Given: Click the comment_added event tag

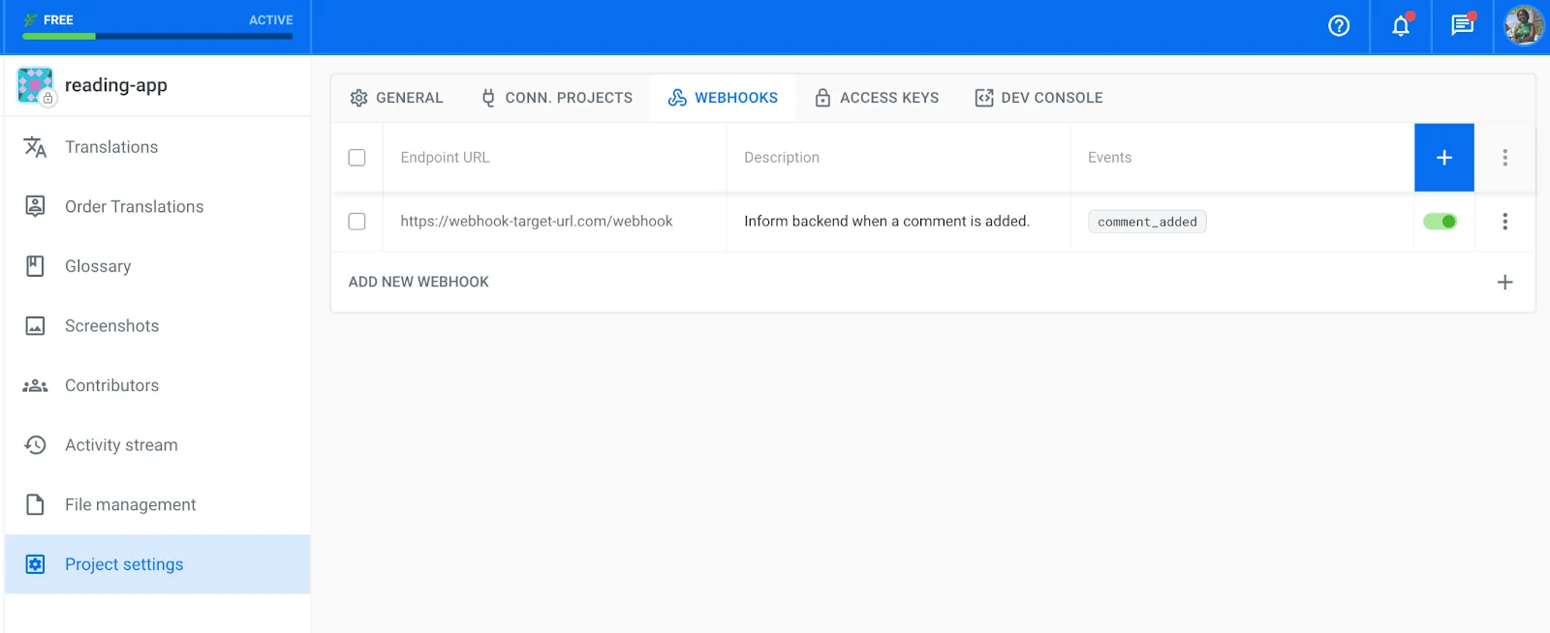Looking at the screenshot, I should tap(1147, 222).
